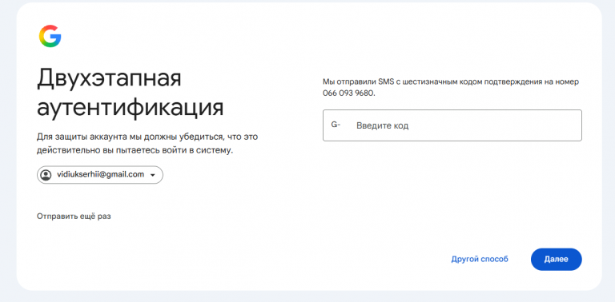Open the vidiukserhii@gmail.com account switcher
This screenshot has width=615, height=302.
click(100, 175)
